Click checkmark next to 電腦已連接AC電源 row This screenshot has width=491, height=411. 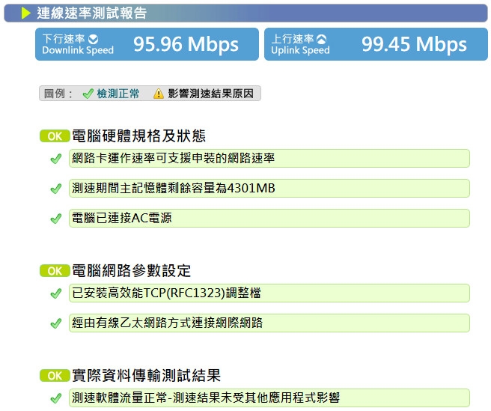(x=56, y=219)
